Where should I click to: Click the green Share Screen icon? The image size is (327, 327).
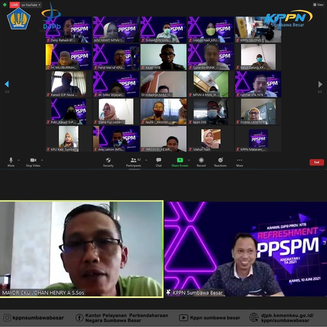click(180, 160)
